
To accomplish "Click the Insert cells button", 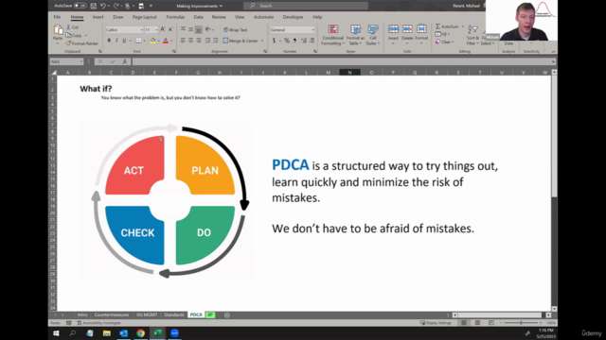I will coord(393,34).
